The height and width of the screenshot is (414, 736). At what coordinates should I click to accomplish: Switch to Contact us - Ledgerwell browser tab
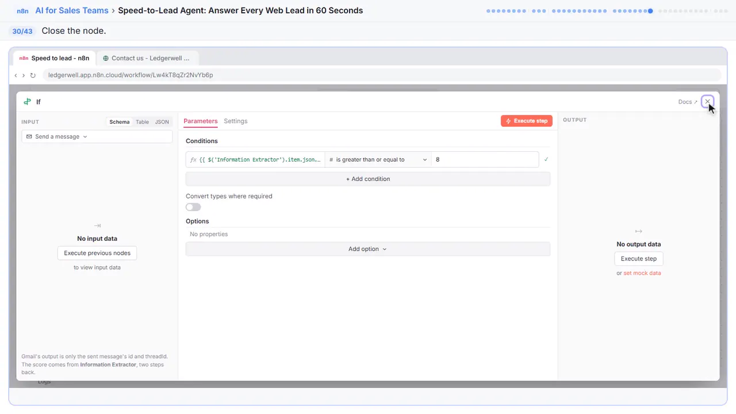(x=147, y=58)
